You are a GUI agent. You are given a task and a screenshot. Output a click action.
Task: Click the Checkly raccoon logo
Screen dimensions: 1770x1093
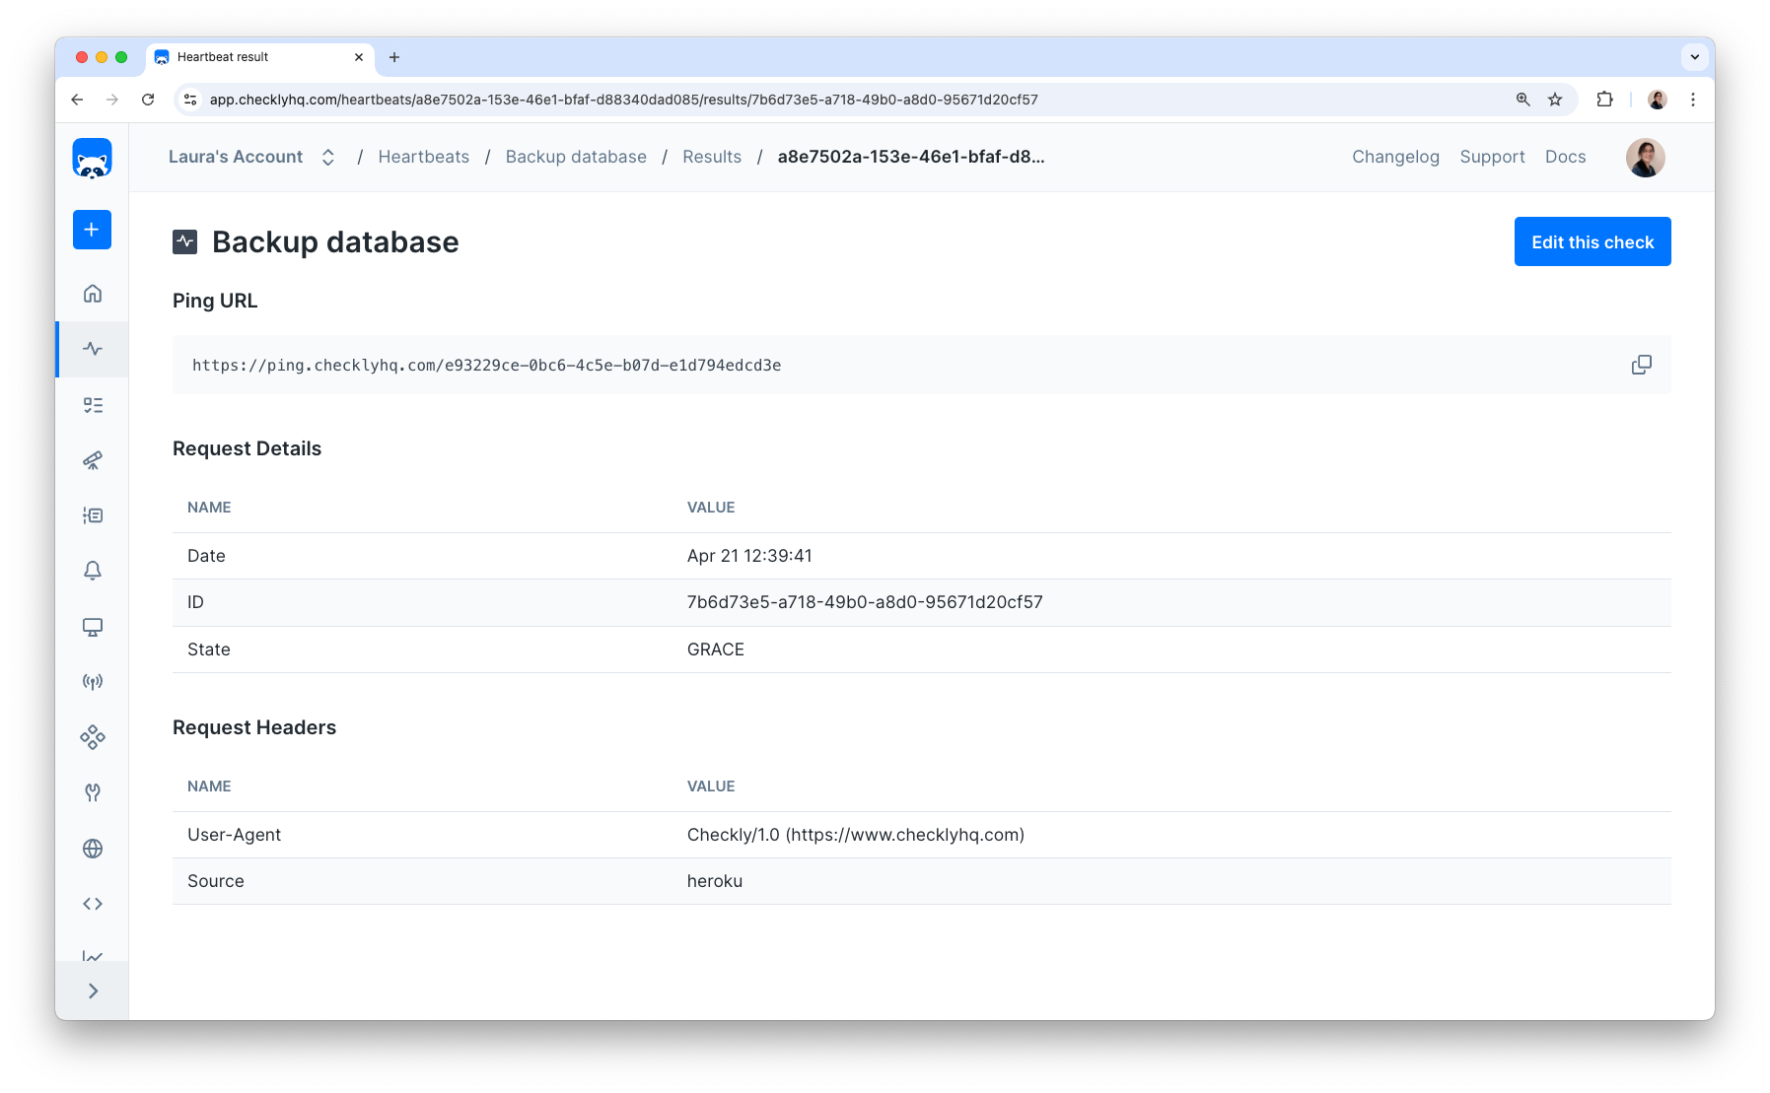point(92,158)
